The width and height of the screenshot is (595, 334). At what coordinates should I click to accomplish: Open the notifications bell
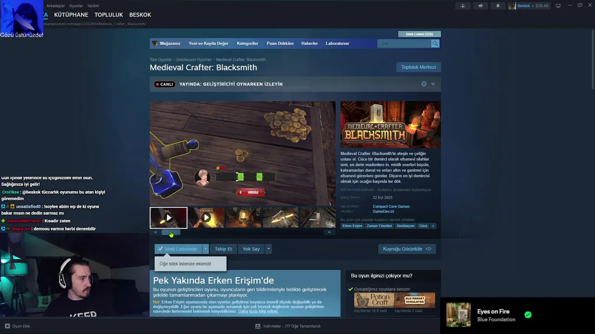click(x=498, y=6)
